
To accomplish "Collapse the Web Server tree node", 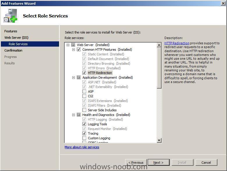I will point(68,45).
